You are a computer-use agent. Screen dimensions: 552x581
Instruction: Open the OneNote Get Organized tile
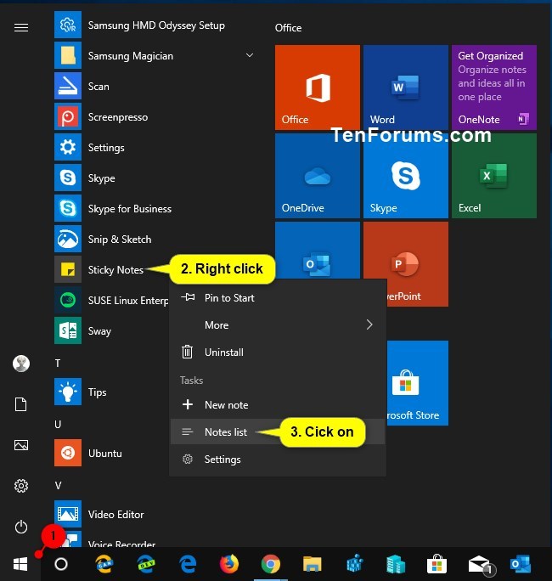click(x=494, y=87)
